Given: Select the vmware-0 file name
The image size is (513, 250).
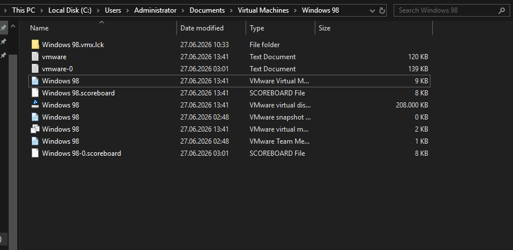Looking at the screenshot, I should coord(57,69).
